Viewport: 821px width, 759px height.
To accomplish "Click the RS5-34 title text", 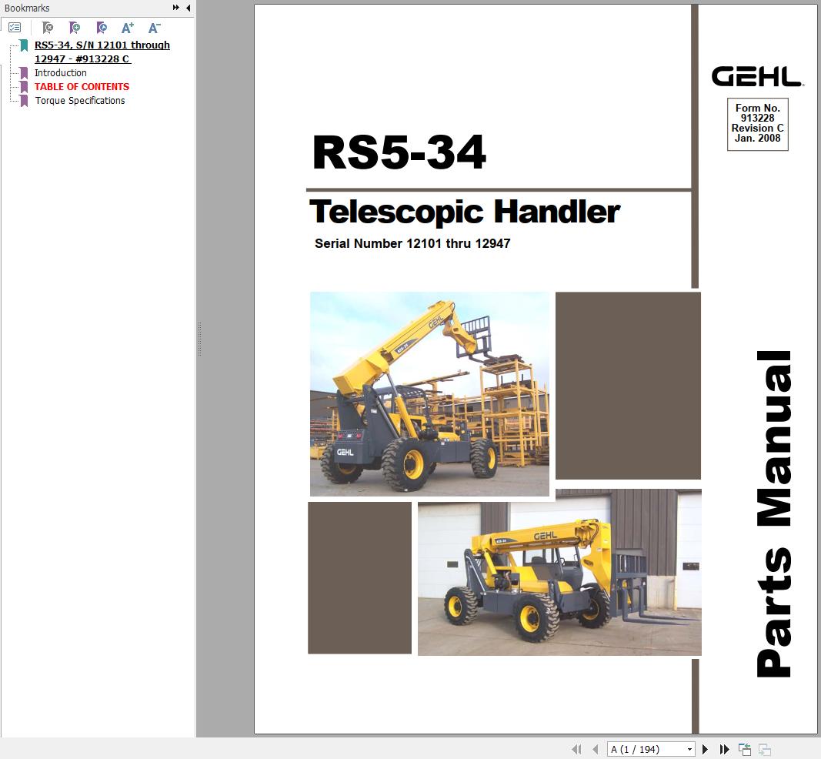I will click(399, 152).
